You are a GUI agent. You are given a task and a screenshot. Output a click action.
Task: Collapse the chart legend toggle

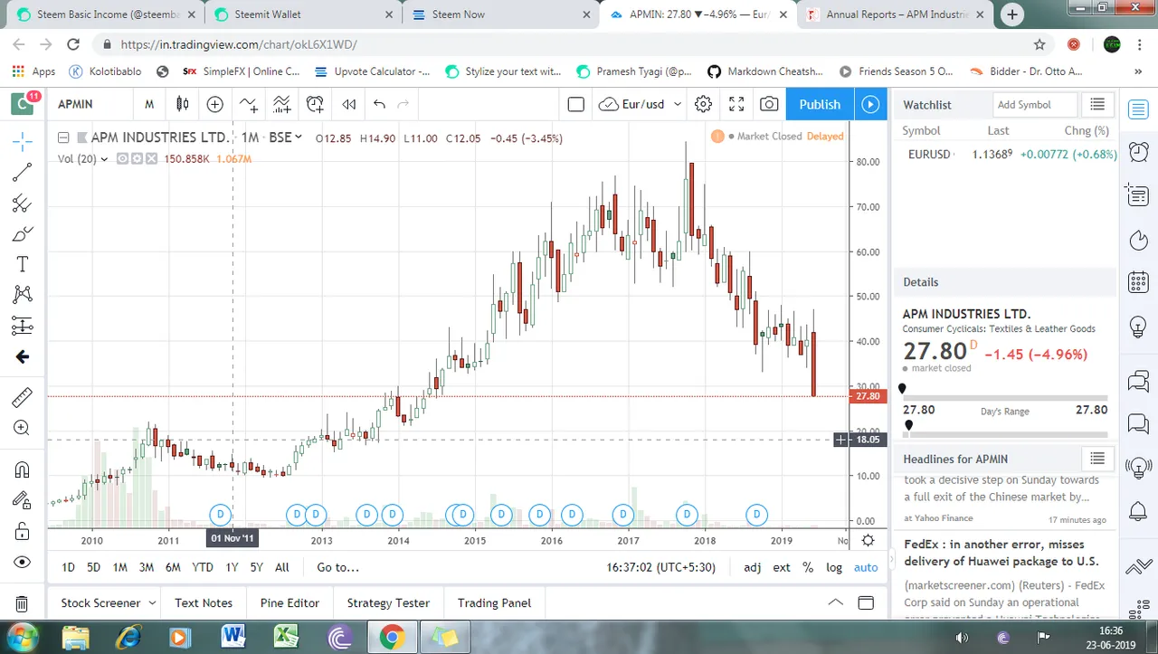(x=63, y=137)
